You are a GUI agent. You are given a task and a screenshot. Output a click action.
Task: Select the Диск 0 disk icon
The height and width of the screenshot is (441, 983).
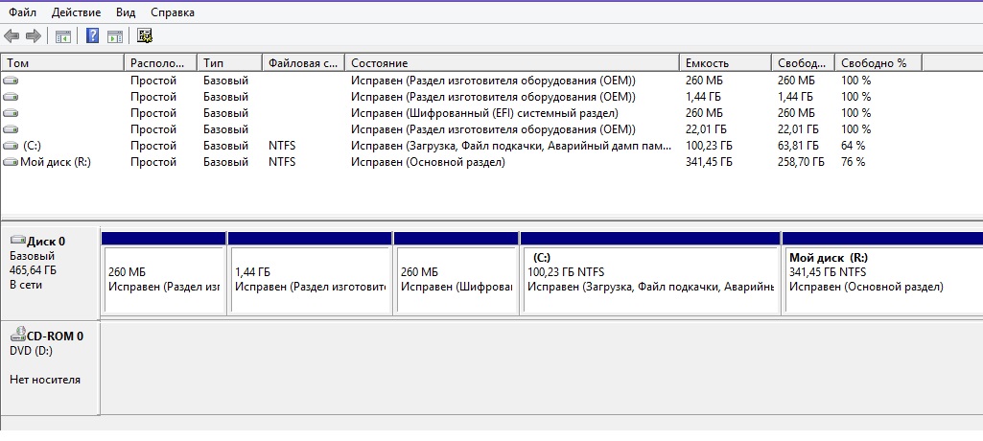[17, 241]
